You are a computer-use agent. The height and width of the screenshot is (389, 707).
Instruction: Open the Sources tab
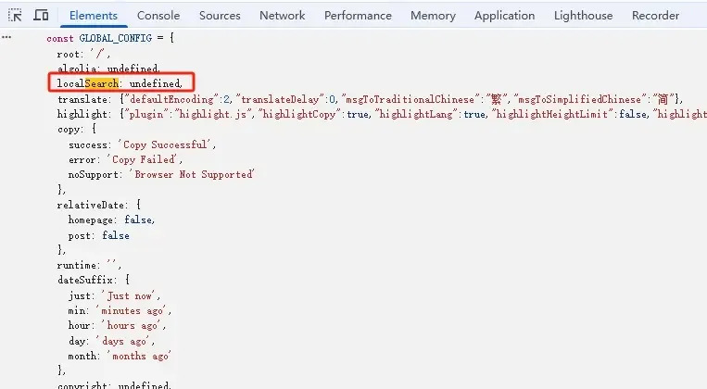click(220, 16)
